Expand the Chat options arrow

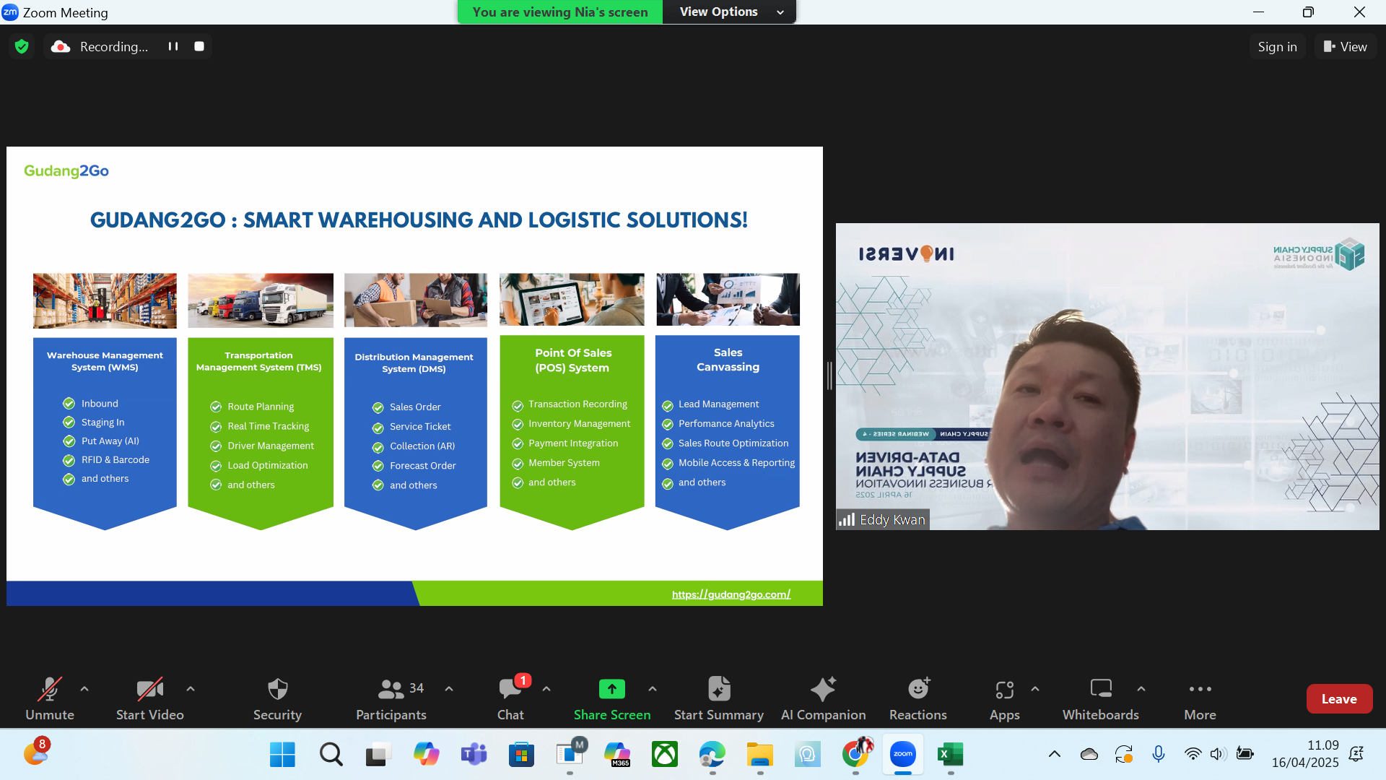(x=546, y=689)
